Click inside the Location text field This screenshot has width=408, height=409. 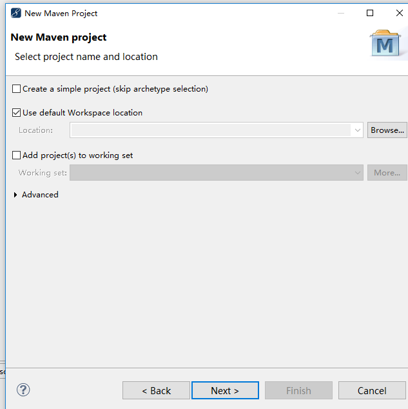[211, 130]
